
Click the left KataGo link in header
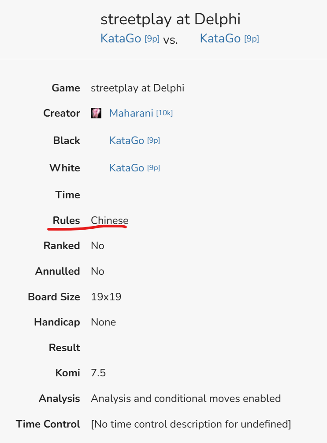(x=121, y=38)
